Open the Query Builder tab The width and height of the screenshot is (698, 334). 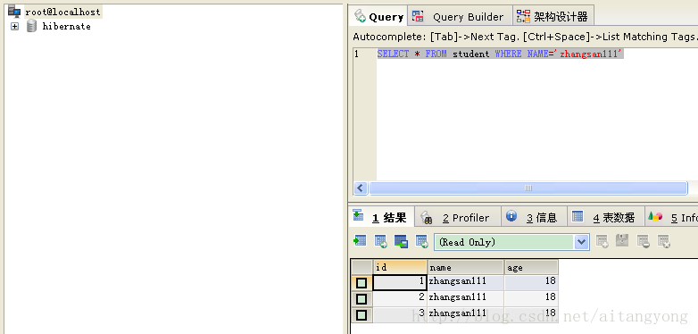pos(461,17)
